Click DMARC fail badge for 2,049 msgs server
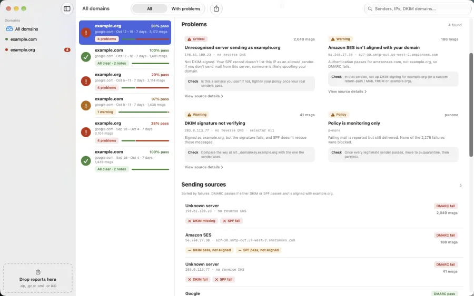The height and width of the screenshot is (296, 474). coord(446,206)
